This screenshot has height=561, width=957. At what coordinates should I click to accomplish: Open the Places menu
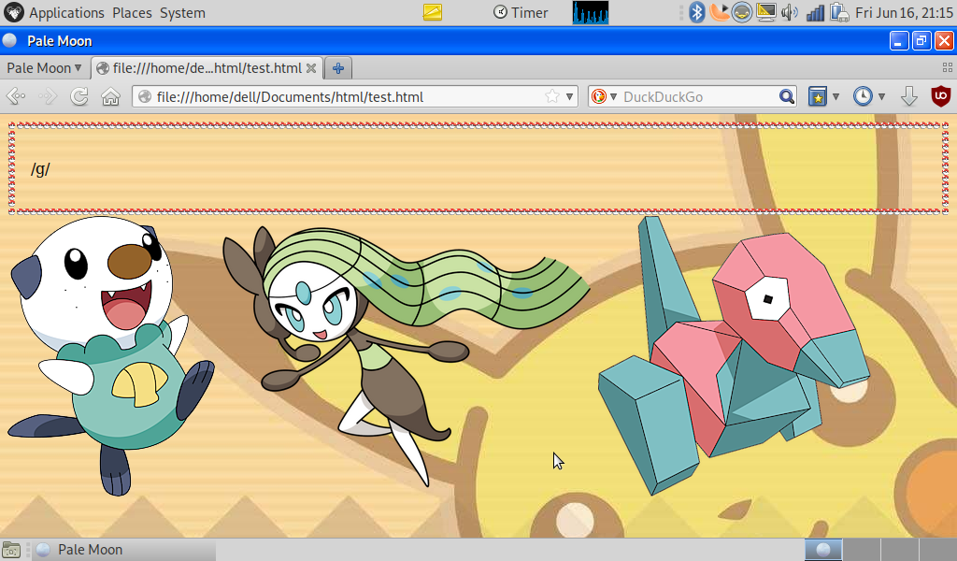click(132, 12)
